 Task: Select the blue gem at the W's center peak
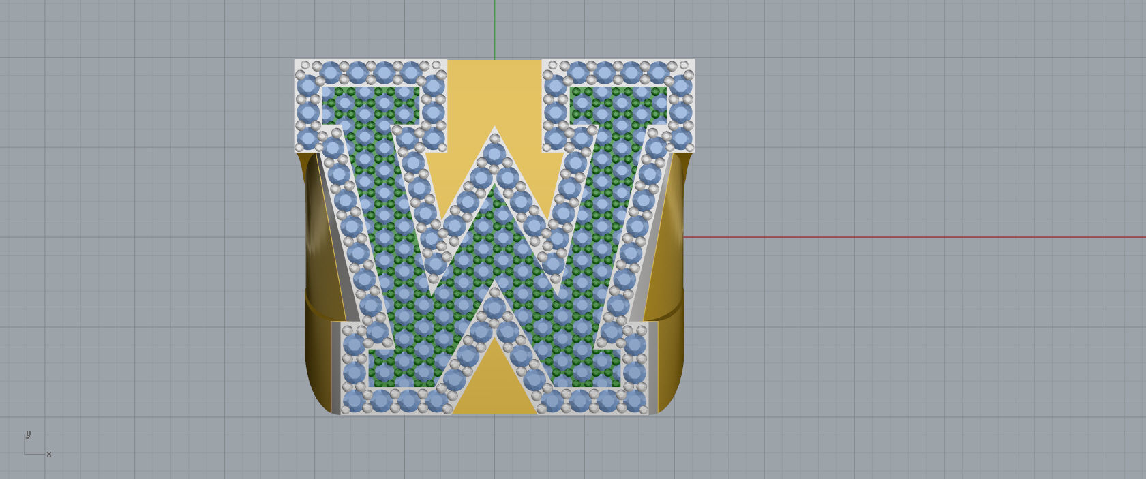(494, 153)
